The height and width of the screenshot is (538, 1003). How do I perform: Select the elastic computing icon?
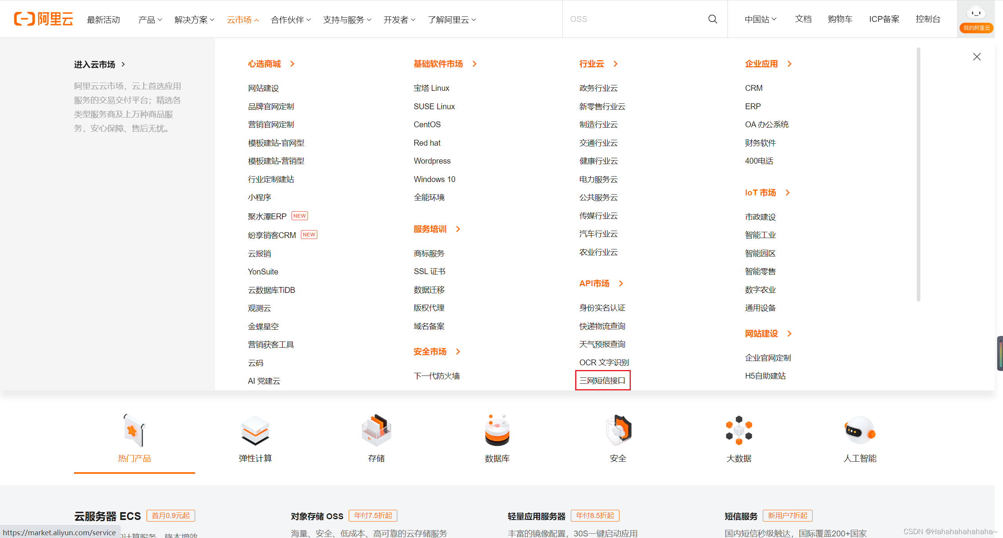pos(255,430)
